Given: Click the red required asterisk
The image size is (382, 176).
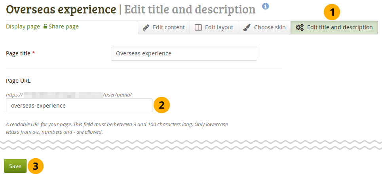Looking at the screenshot, I should pos(34,53).
